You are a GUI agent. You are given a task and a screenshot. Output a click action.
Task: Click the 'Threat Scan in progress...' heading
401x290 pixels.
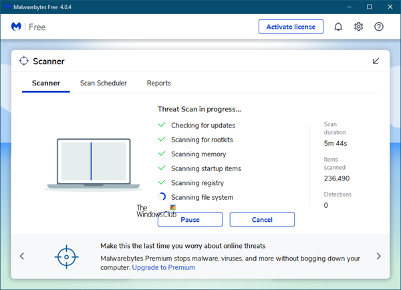tap(199, 109)
